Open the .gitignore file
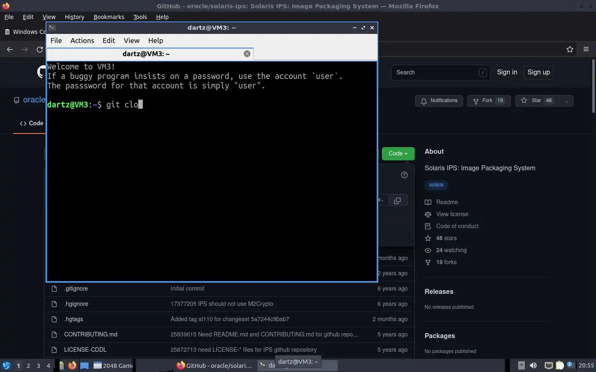596x372 pixels. pos(76,289)
